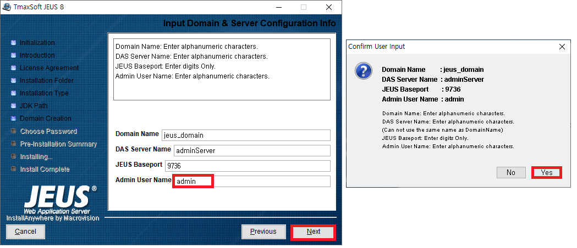Close the TmaxSoft JEUS 8 window

[x=328, y=7]
